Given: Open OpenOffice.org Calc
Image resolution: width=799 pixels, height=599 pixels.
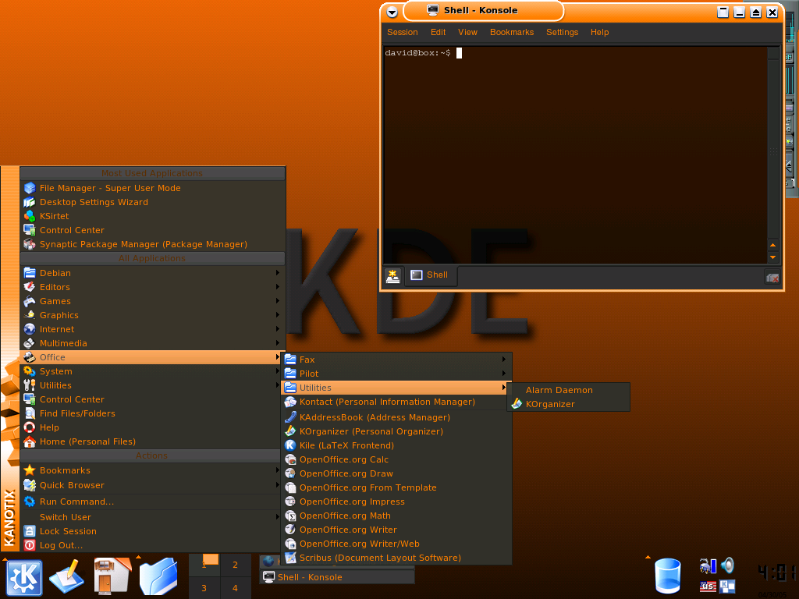Looking at the screenshot, I should coord(396,459).
